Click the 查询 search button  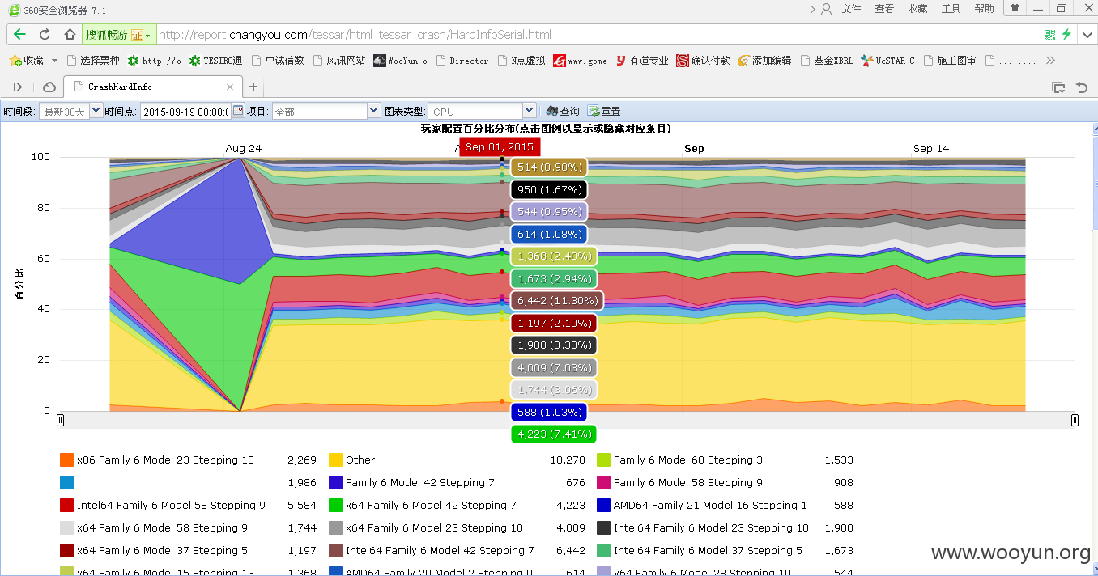563,111
